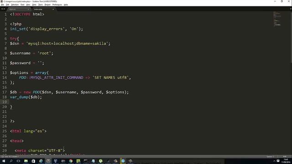Close the first editor tab
The image size is (292, 164).
(x=28, y=9)
